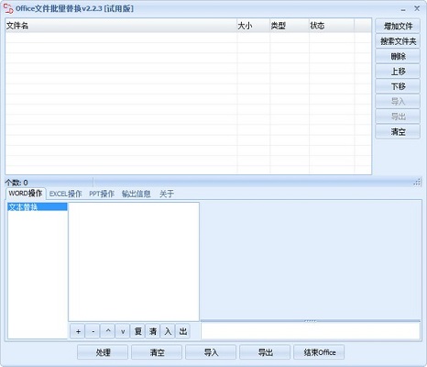Image resolution: width=427 pixels, height=367 pixels.
Task: Click the 入 import rules button
Action: point(168,331)
